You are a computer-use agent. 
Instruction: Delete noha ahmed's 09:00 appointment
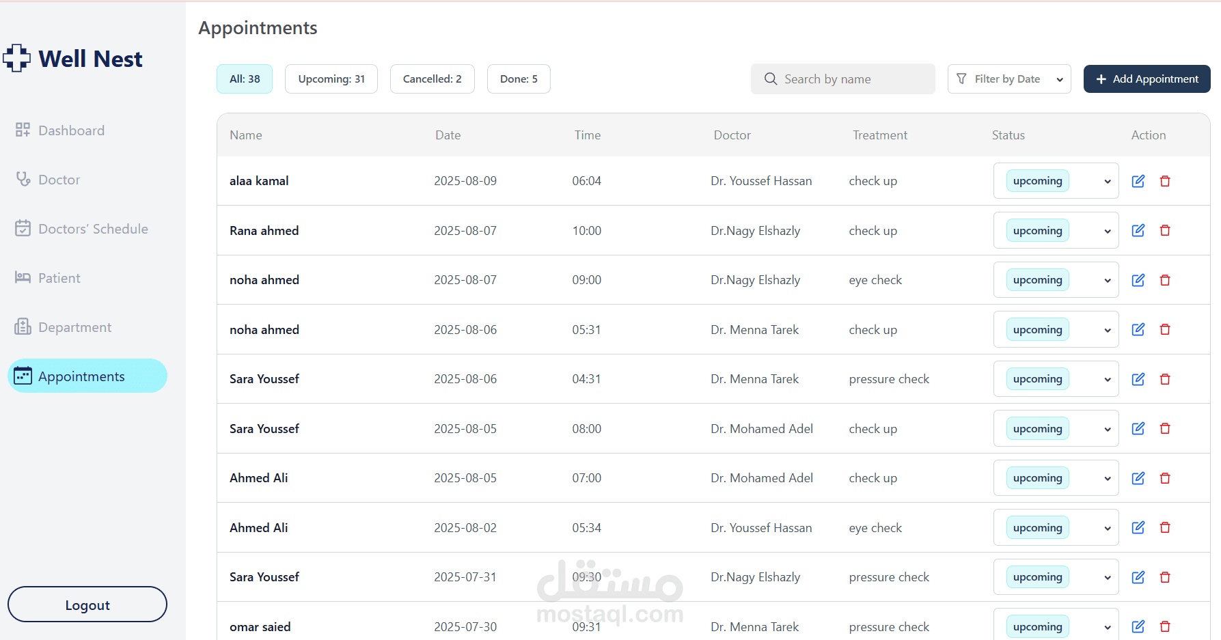(x=1165, y=280)
